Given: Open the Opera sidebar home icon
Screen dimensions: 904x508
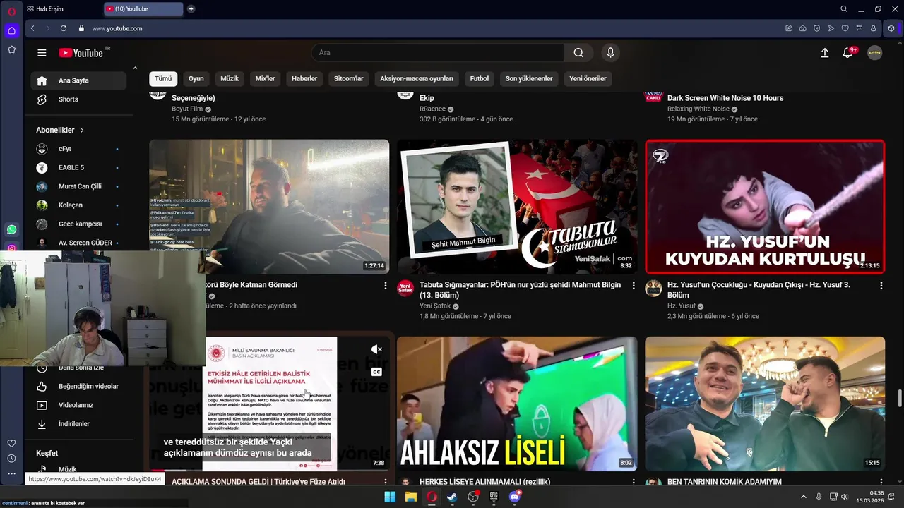Looking at the screenshot, I should click(11, 30).
